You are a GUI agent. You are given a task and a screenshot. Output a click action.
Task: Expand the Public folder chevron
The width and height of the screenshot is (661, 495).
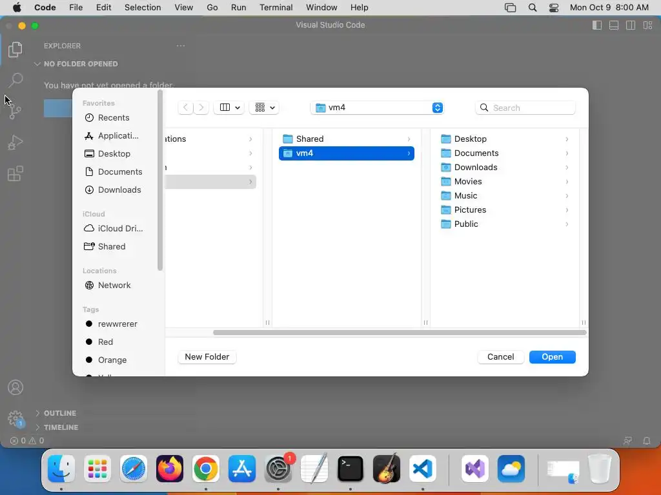click(x=567, y=224)
